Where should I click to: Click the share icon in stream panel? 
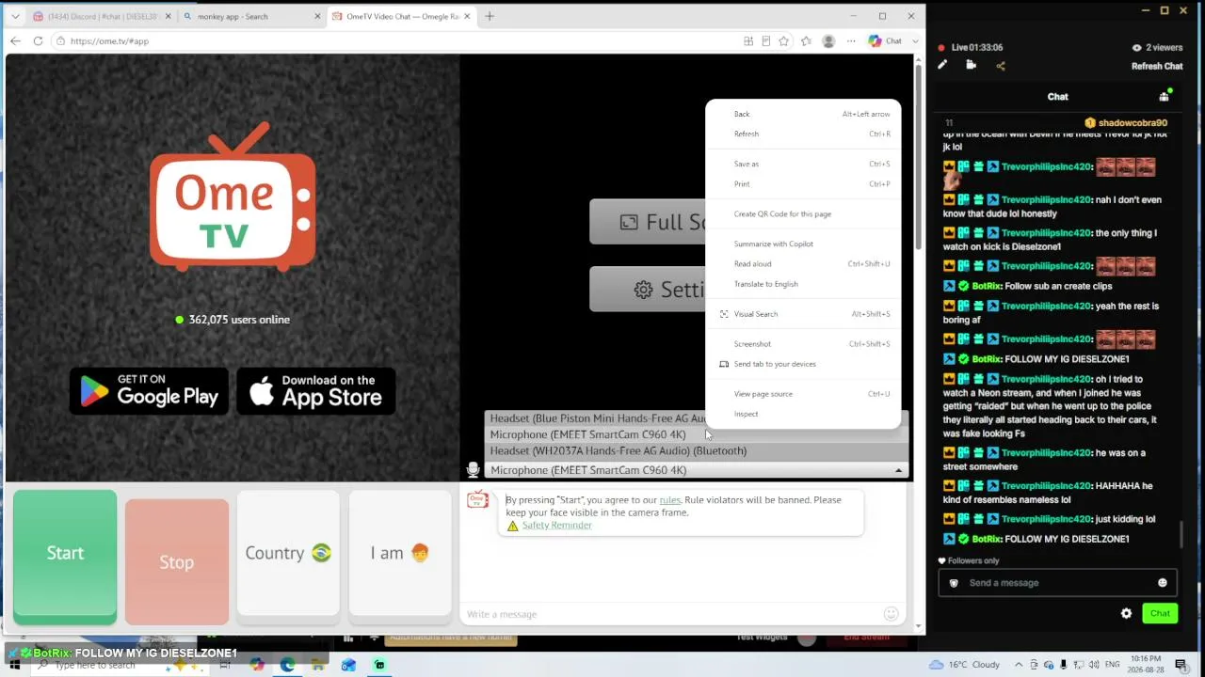tap(1001, 66)
